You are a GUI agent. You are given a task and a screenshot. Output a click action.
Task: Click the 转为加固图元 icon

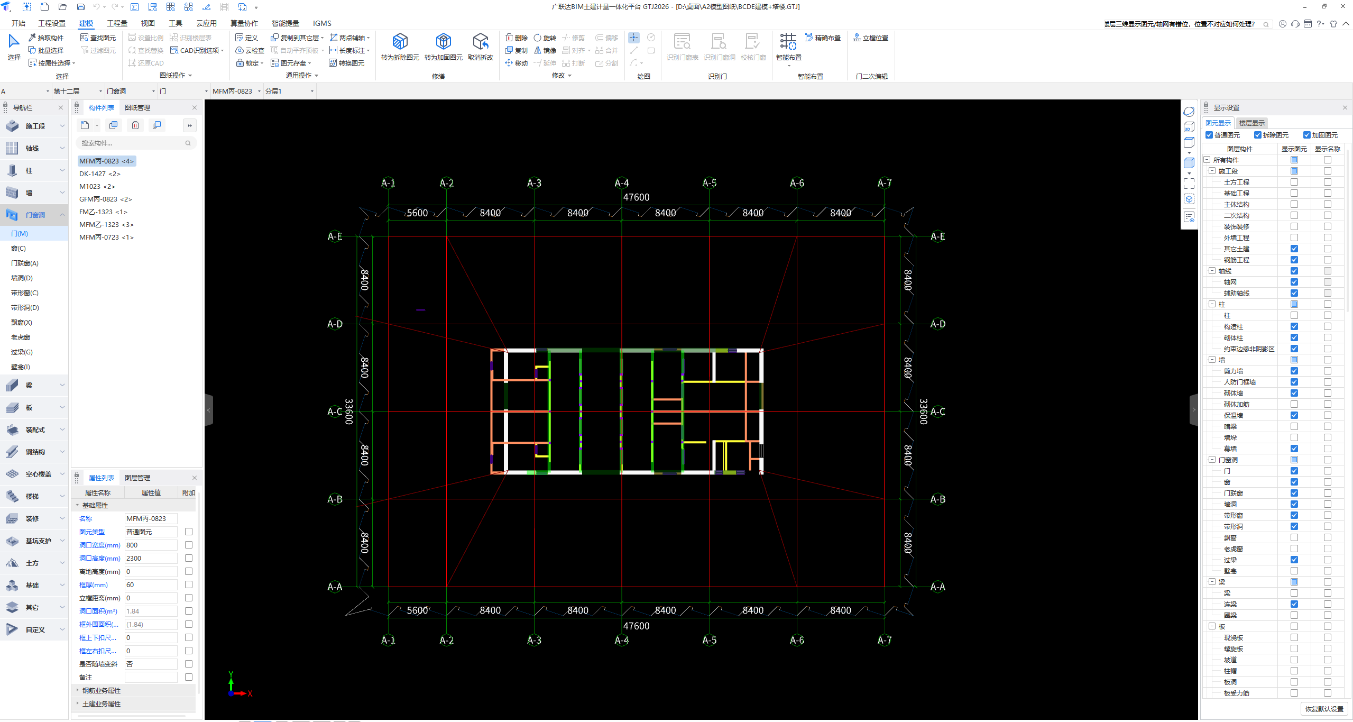(443, 42)
